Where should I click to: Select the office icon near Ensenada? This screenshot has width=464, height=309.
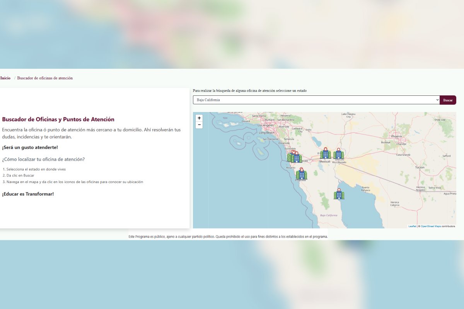click(301, 175)
